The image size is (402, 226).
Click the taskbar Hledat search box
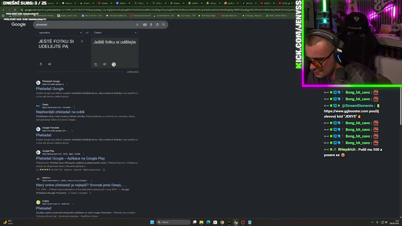(174, 222)
